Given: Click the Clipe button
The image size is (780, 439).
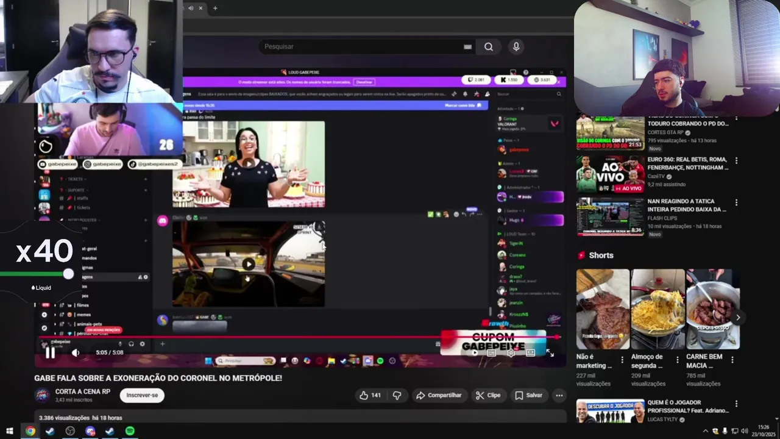Looking at the screenshot, I should click(x=488, y=395).
